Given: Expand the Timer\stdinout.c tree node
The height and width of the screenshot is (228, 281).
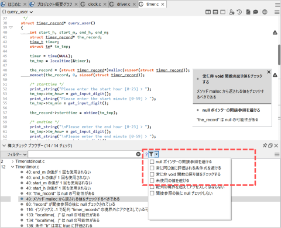Looking at the screenshot, I should pyautogui.click(x=12, y=162).
